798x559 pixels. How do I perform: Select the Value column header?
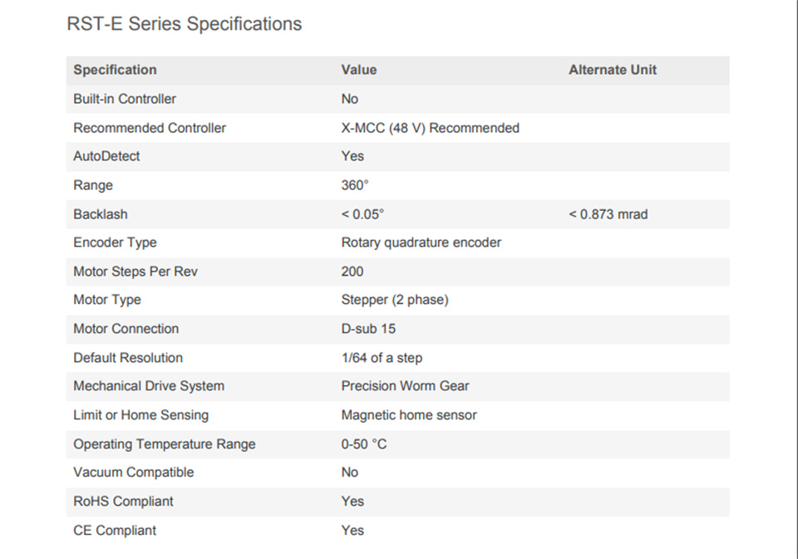[359, 70]
